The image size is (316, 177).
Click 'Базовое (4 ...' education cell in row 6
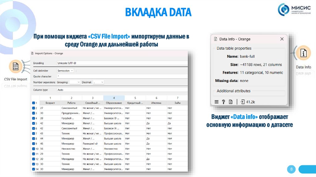point(114,128)
